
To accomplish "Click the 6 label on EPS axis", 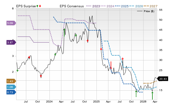I will tap(13, 9).
